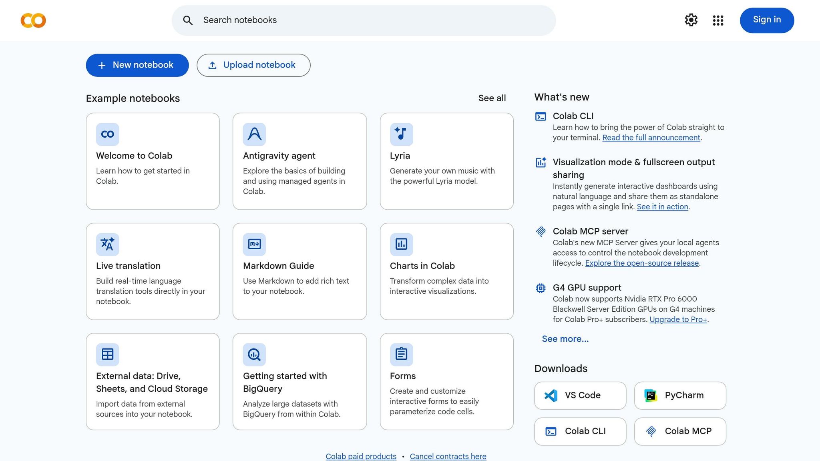820x461 pixels.
Task: Open the Antigravity agent notebook title
Action: click(x=279, y=156)
